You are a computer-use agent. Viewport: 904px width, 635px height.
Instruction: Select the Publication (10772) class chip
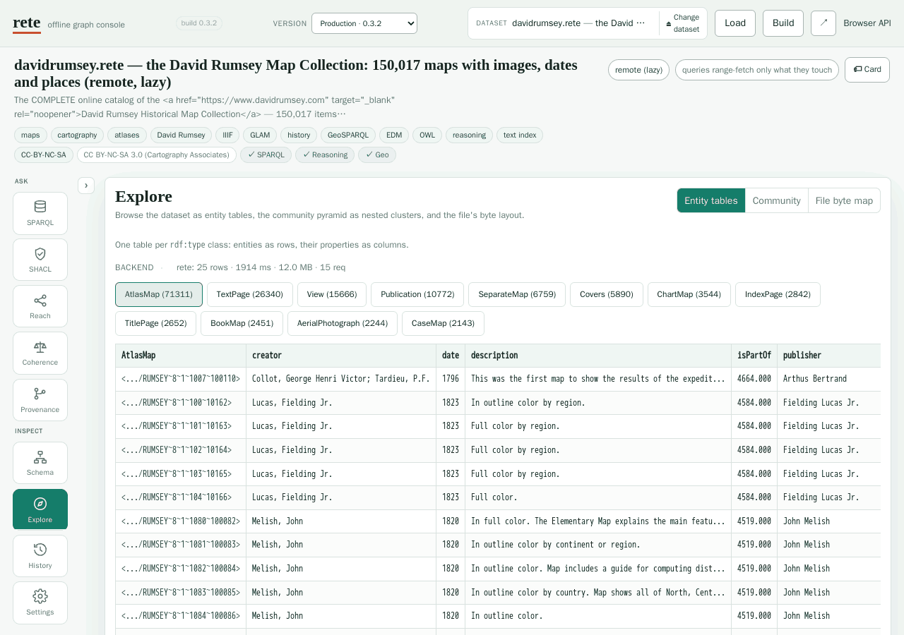(x=417, y=294)
